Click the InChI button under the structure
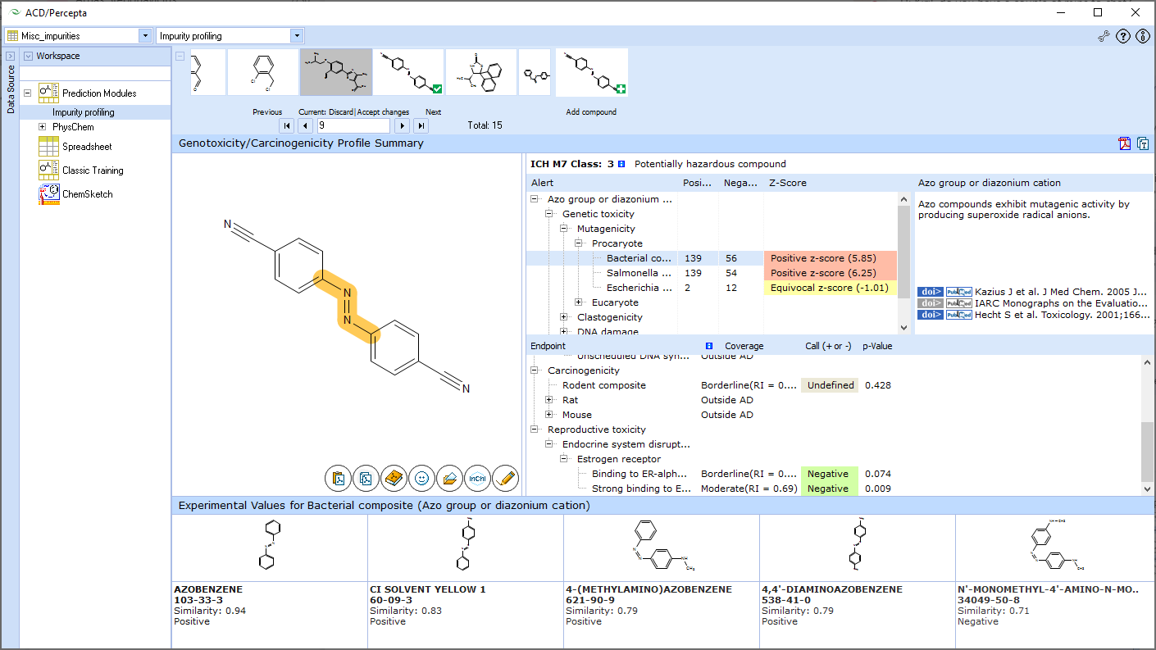The width and height of the screenshot is (1156, 650). click(x=477, y=477)
